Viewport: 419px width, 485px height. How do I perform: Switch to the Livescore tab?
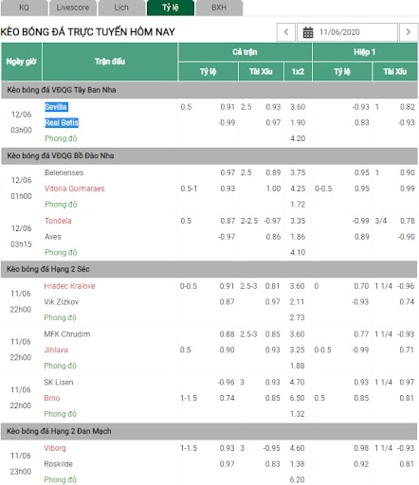pos(73,8)
